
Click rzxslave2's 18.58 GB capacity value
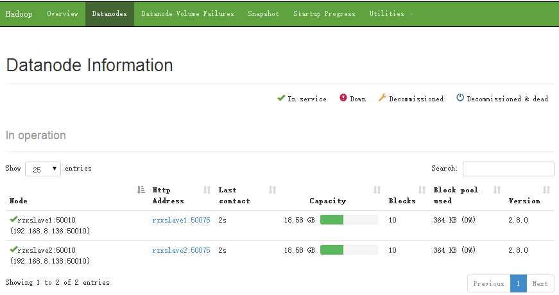pyautogui.click(x=300, y=251)
